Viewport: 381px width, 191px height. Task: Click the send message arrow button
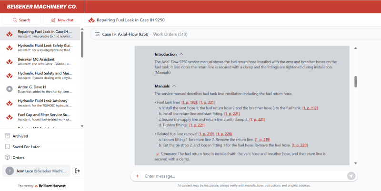point(351,176)
